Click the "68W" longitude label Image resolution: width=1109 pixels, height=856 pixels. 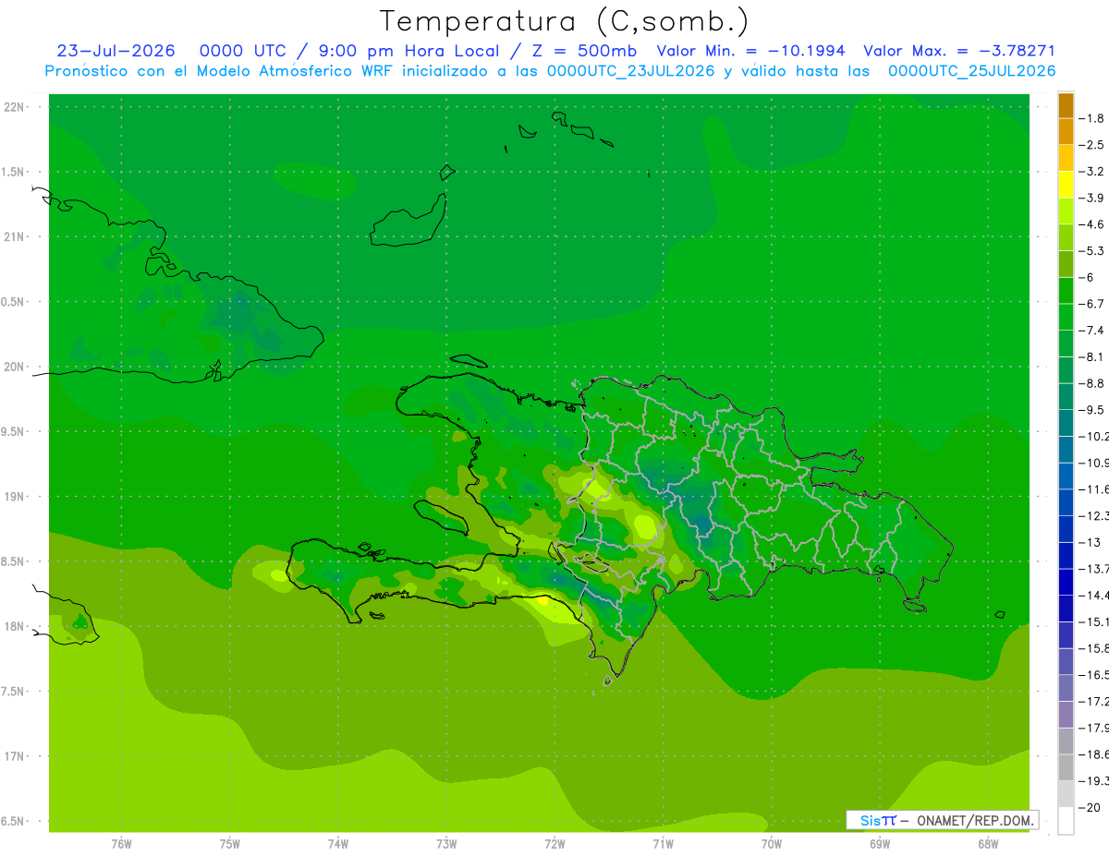988,844
